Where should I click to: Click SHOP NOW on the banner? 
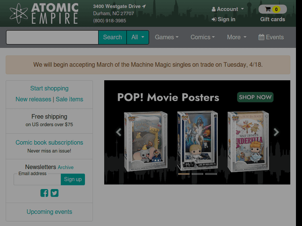tap(255, 97)
